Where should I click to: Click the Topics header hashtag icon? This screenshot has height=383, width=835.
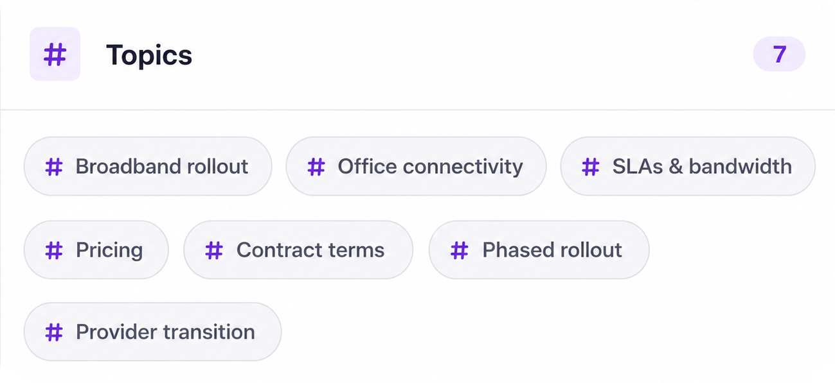tap(55, 55)
